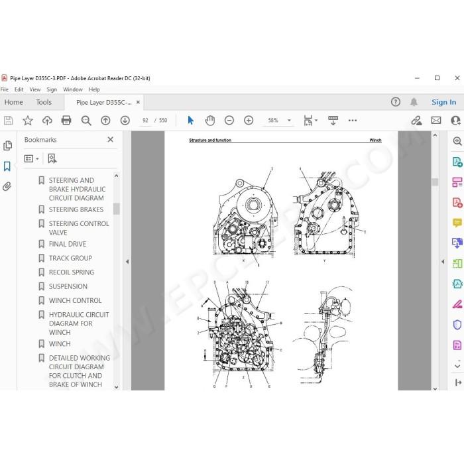Viewport: 464px width, 464px height.
Task: Open the Attachments paperclip panel
Action: click(7, 186)
